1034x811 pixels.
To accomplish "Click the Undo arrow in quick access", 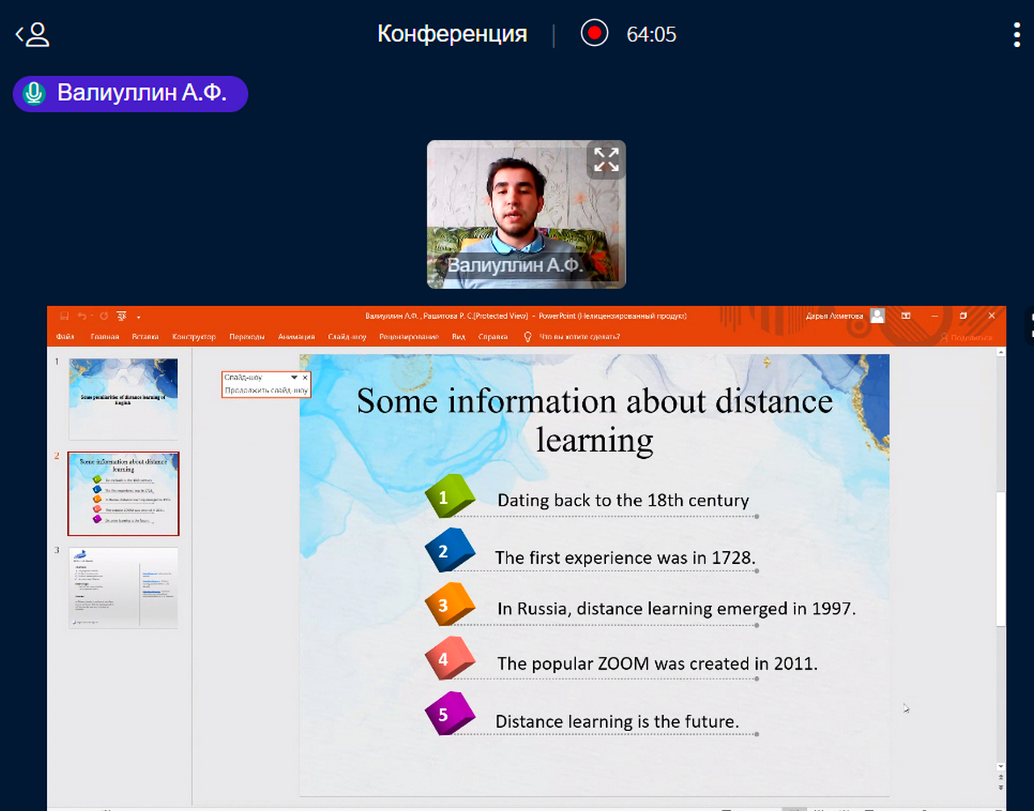I will pos(82,316).
